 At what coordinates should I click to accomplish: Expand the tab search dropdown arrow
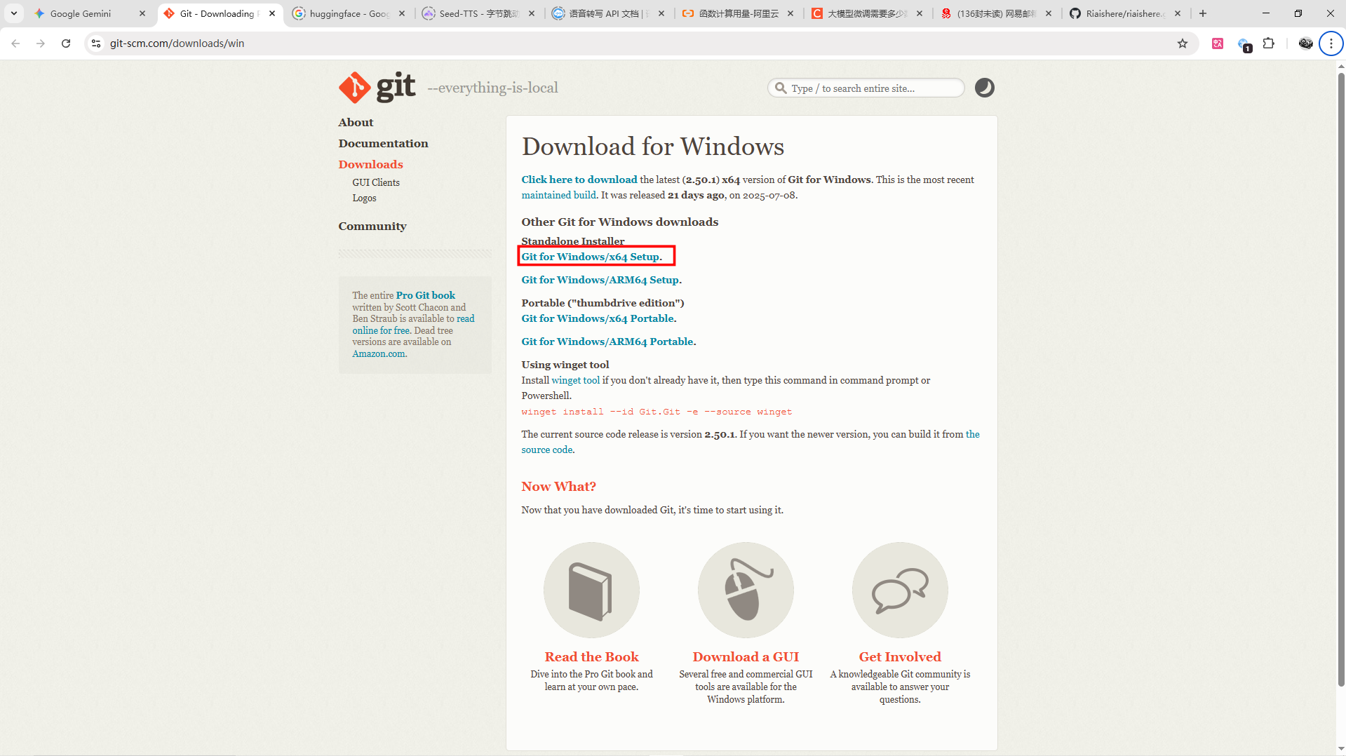pos(13,13)
